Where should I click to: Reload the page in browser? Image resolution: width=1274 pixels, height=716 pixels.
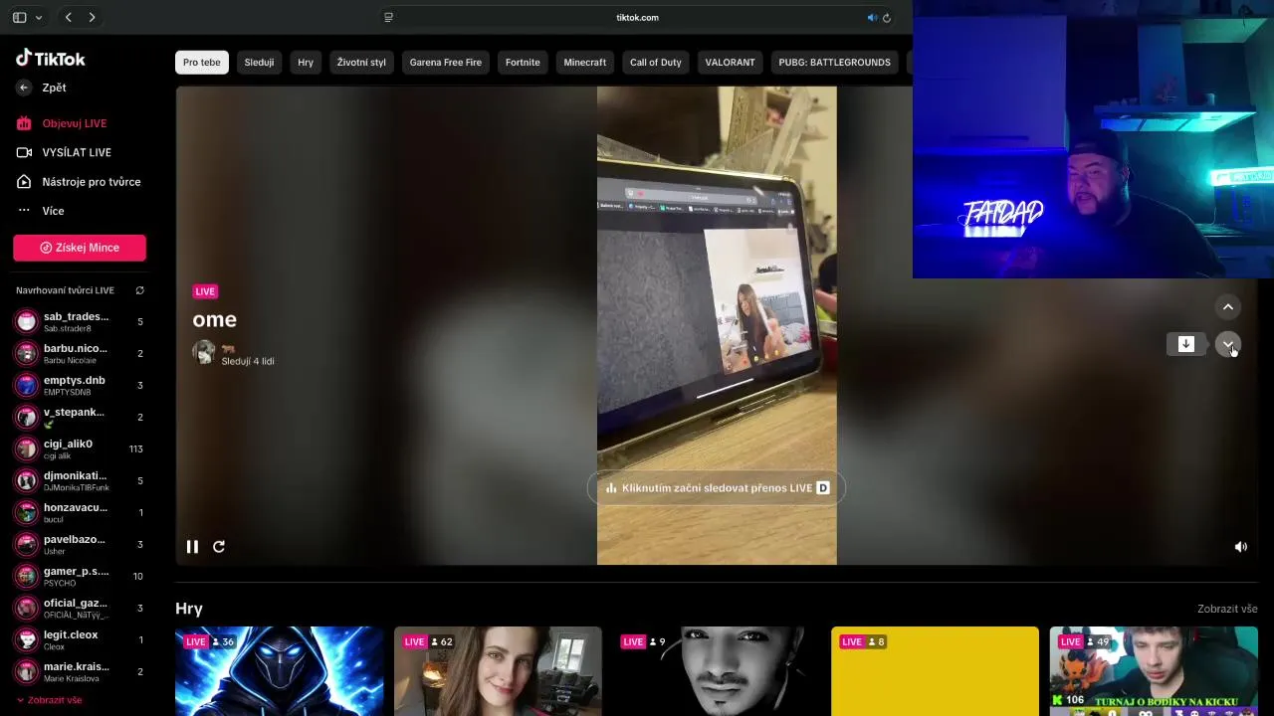tap(887, 17)
